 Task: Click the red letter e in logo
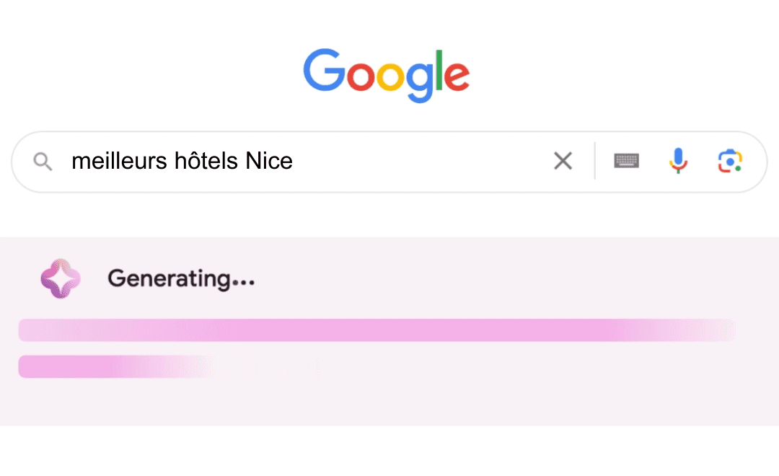(456, 76)
